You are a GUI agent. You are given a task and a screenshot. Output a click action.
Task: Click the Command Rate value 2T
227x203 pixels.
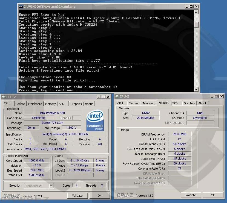click(180, 168)
